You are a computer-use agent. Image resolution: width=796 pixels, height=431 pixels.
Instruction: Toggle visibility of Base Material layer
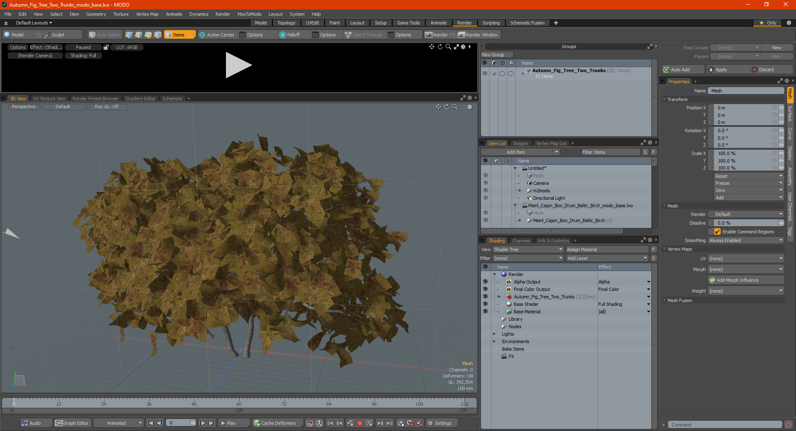coord(485,311)
